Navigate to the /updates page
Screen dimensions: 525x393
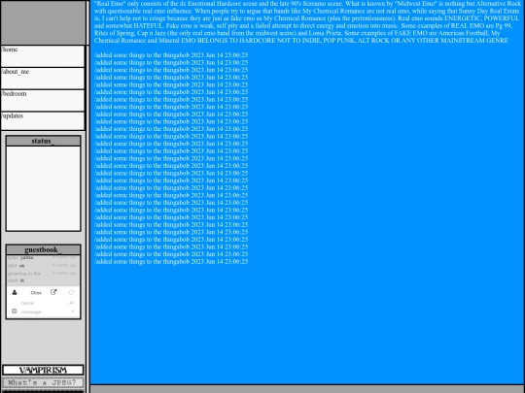(x=43, y=120)
